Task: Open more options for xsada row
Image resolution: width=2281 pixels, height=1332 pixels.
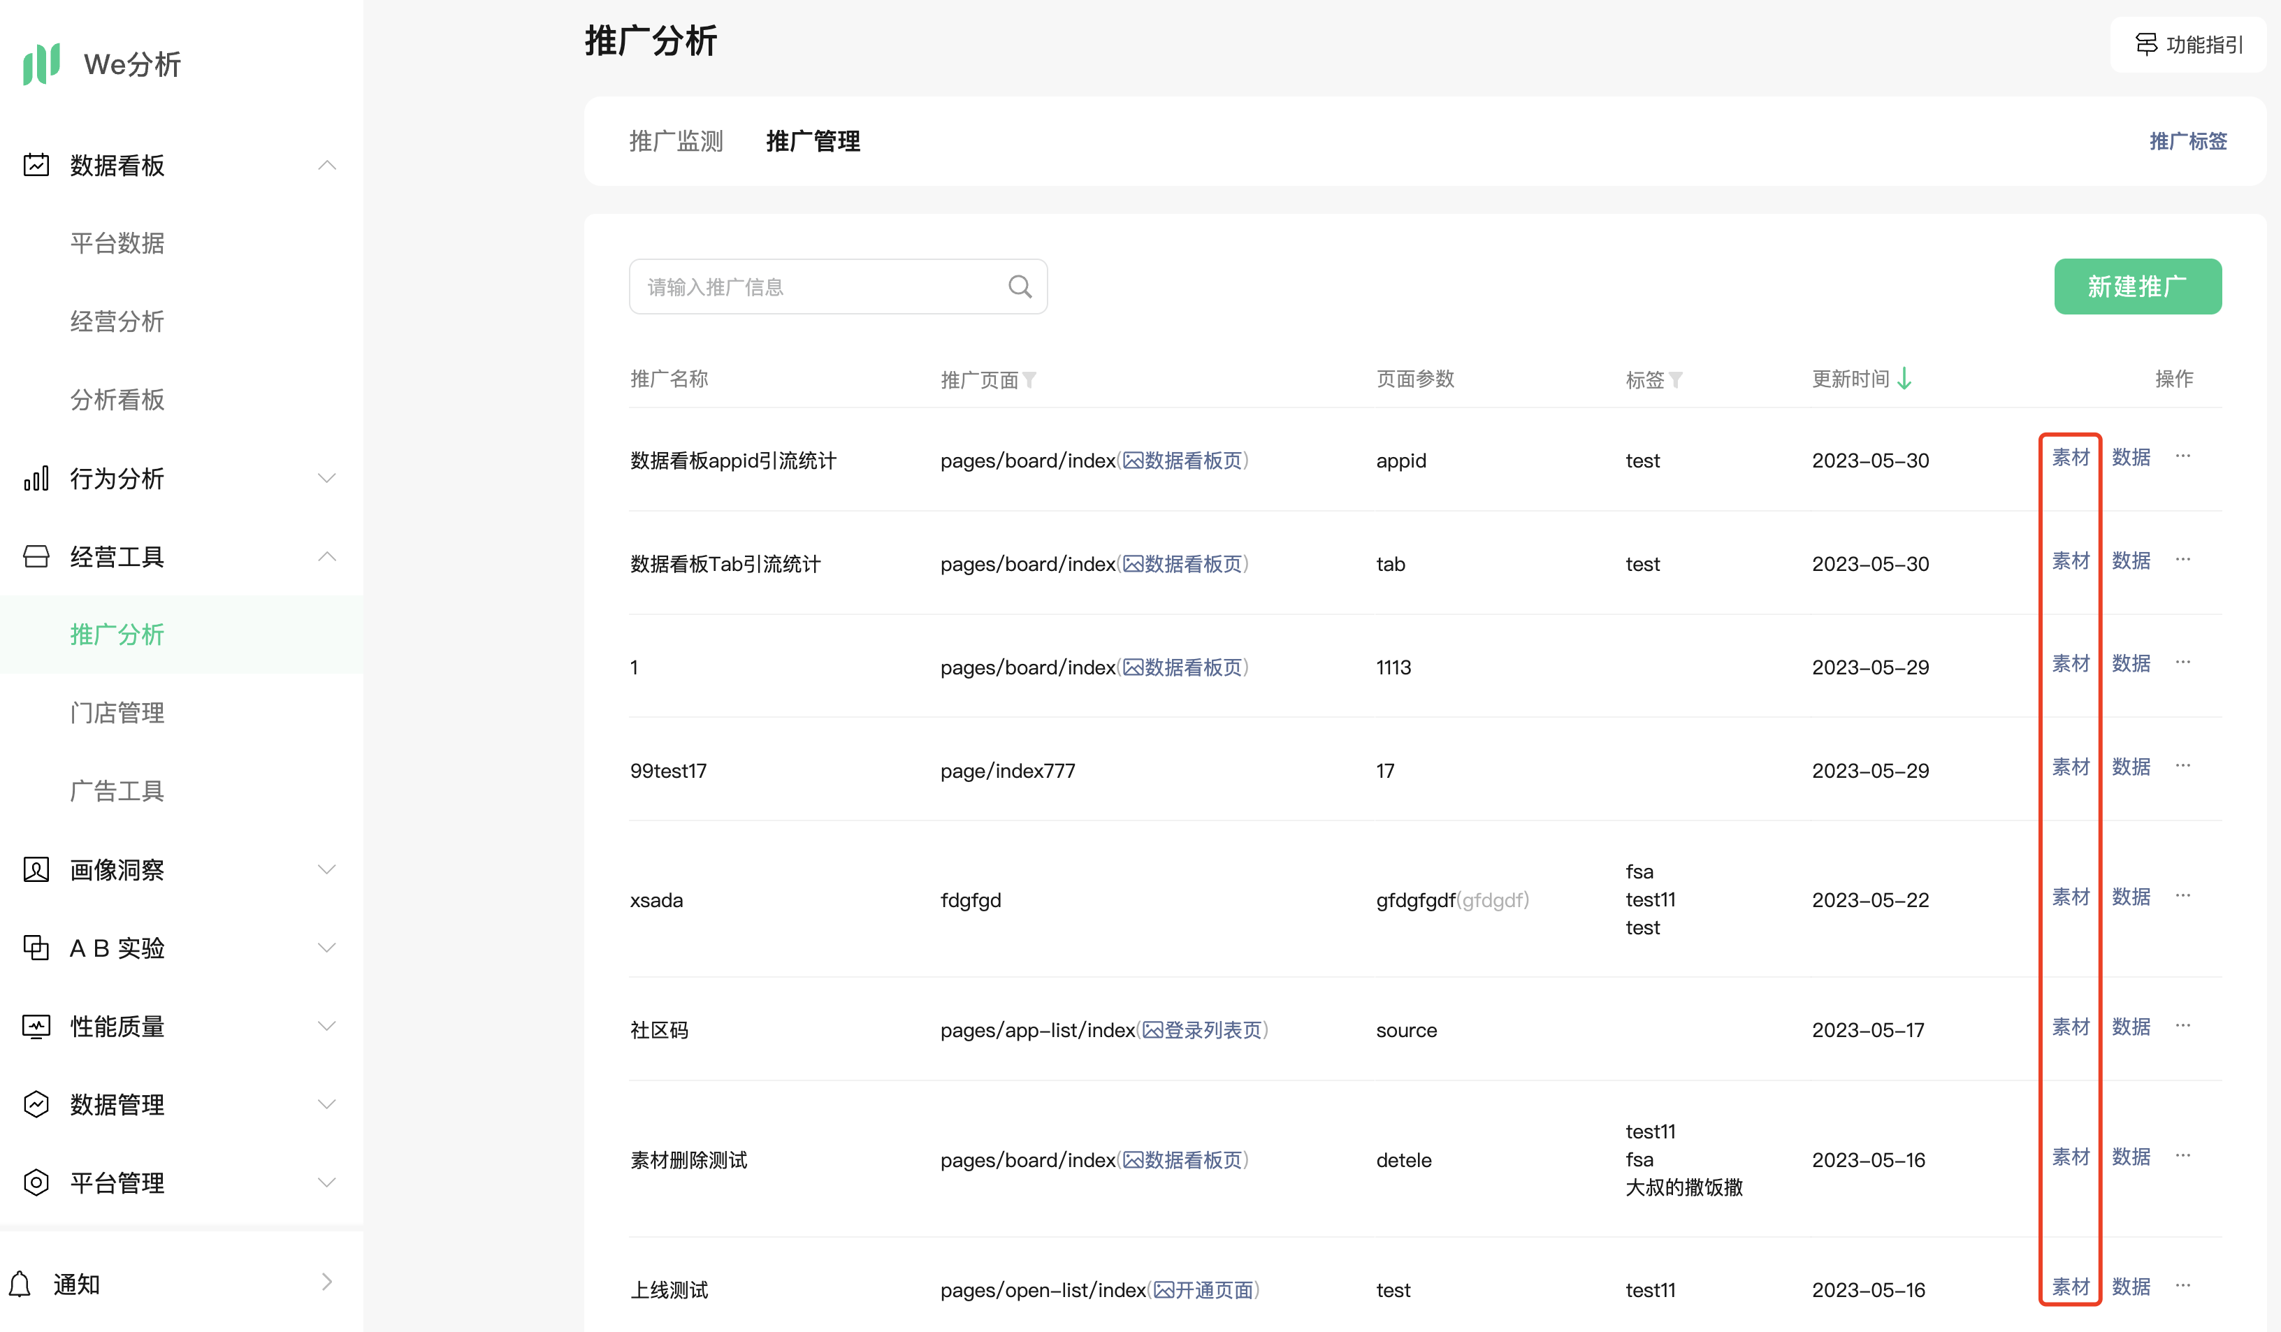Action: (x=2183, y=896)
